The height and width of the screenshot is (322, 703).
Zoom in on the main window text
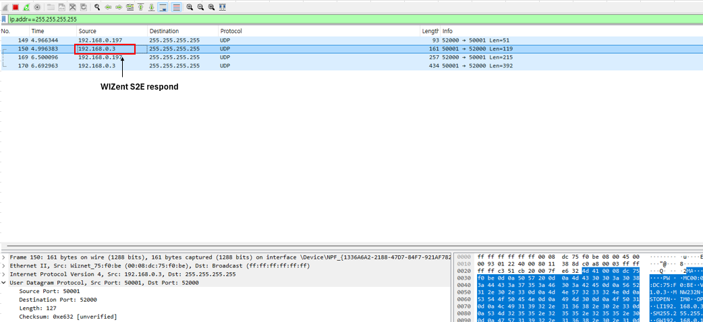click(x=190, y=7)
